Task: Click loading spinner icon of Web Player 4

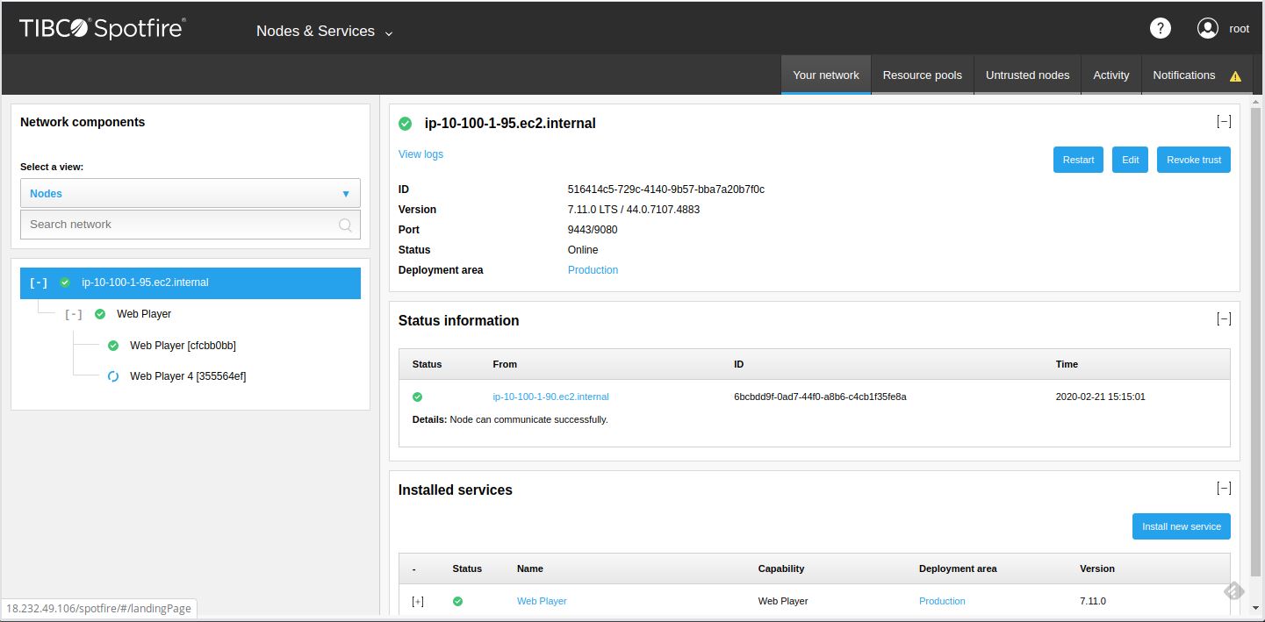Action: coord(112,376)
